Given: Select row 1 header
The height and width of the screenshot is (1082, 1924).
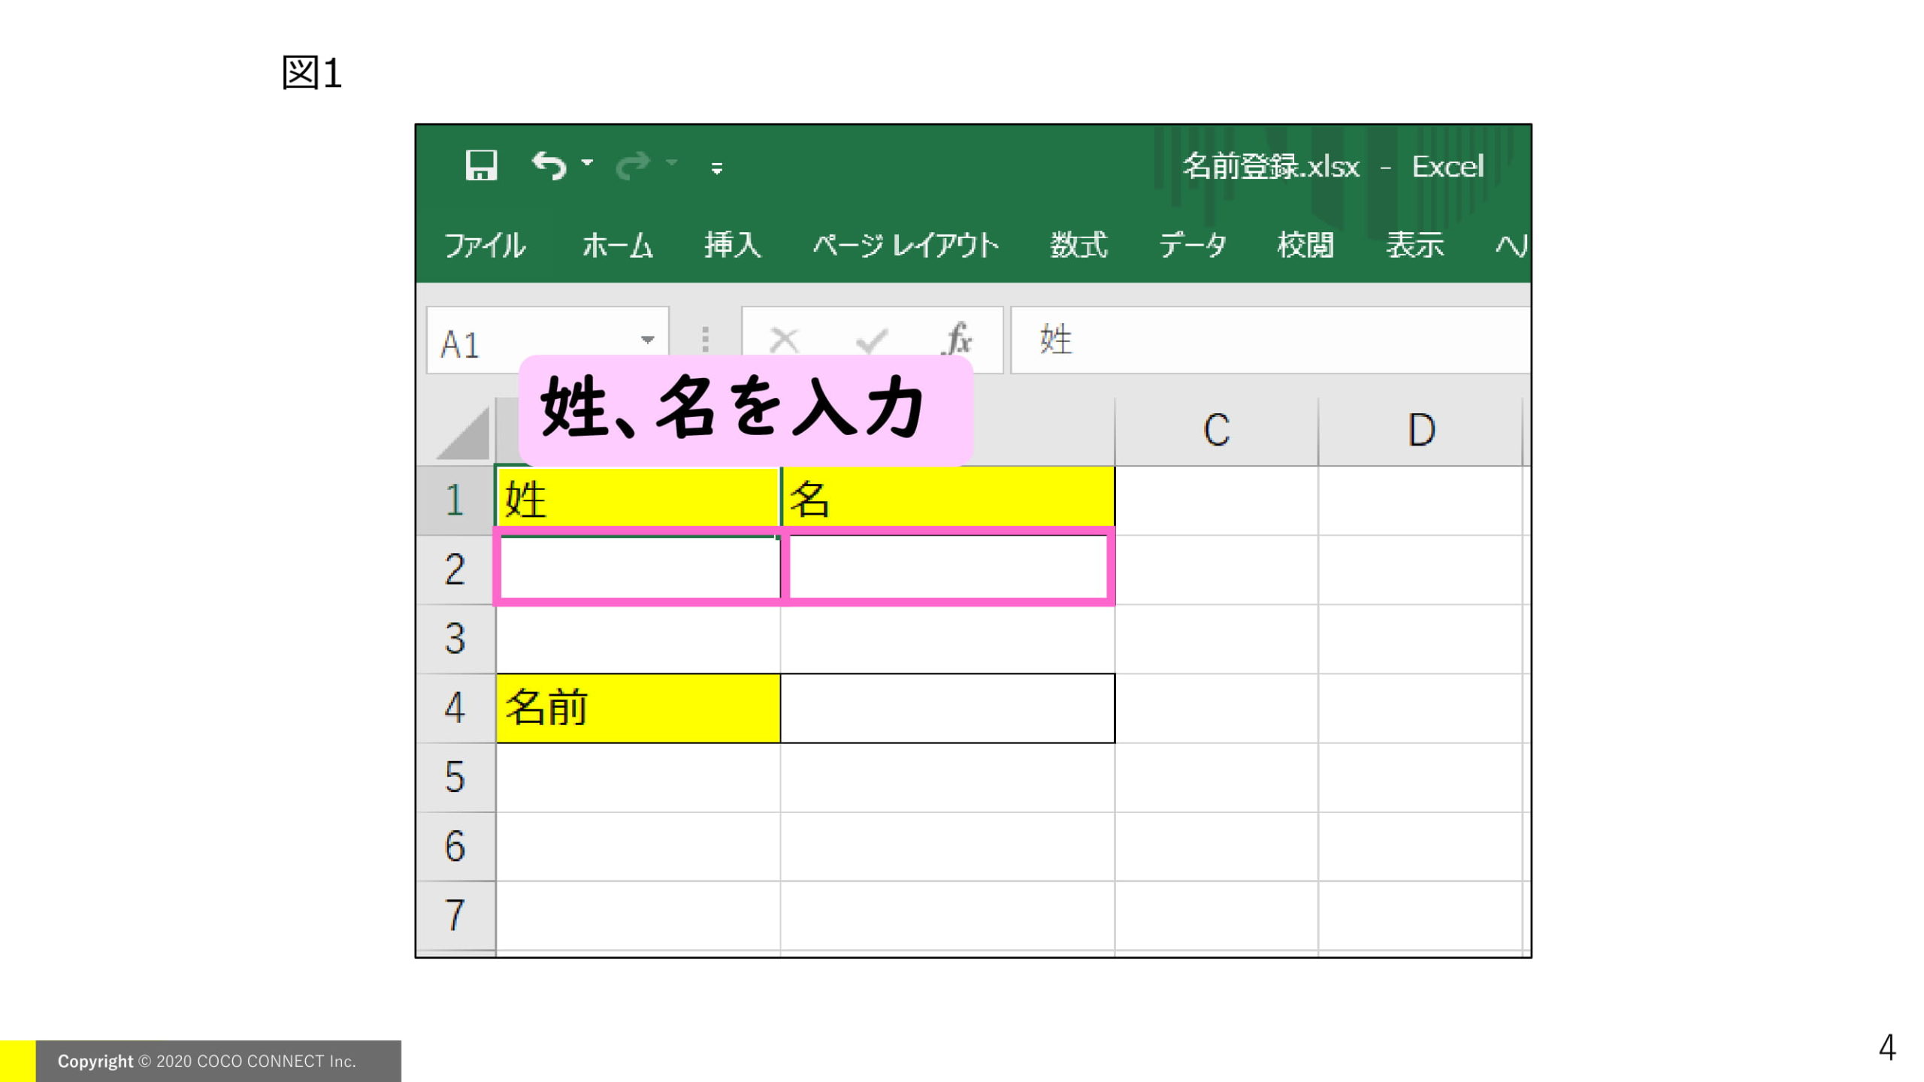Looking at the screenshot, I should [455, 500].
